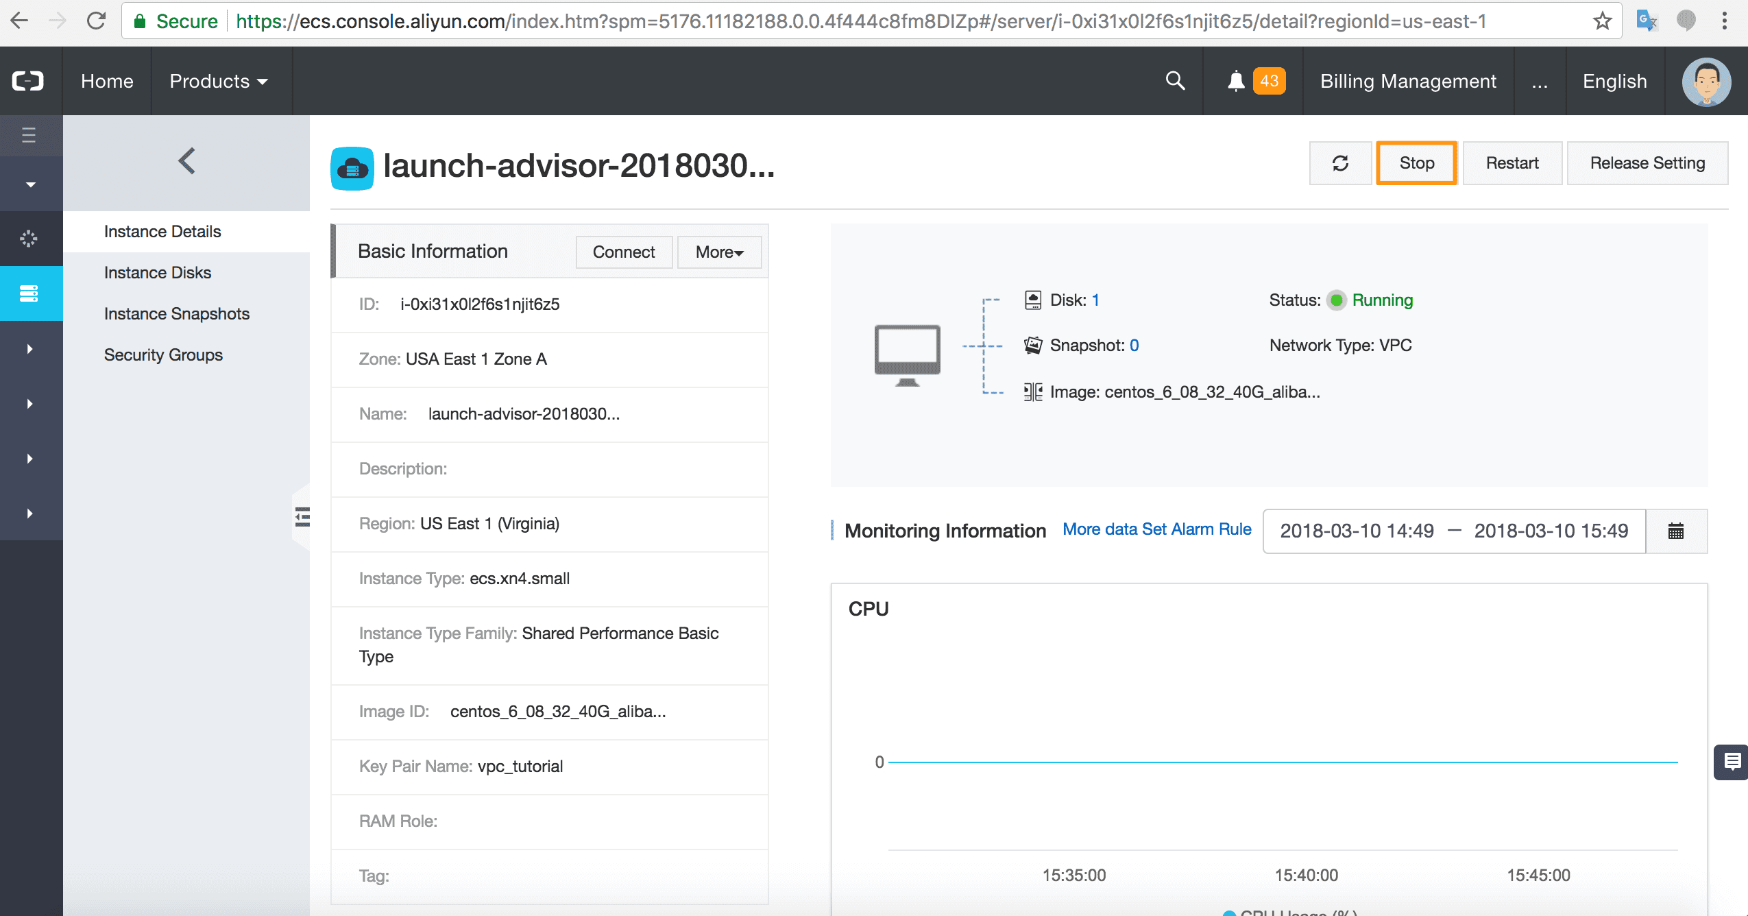The width and height of the screenshot is (1748, 916).
Task: Click the instance ID i-0xi31x0l2f6s1njit6z5
Action: tap(480, 304)
